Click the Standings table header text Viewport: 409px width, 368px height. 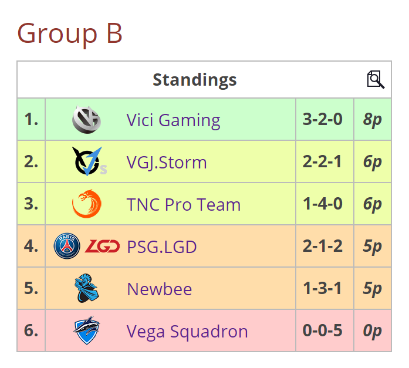pyautogui.click(x=195, y=79)
